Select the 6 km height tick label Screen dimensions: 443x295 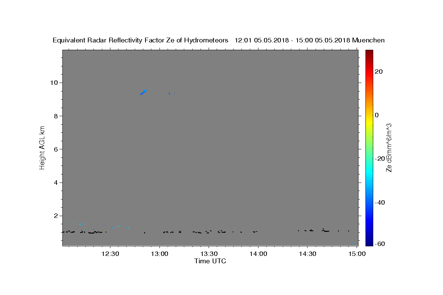point(56,149)
